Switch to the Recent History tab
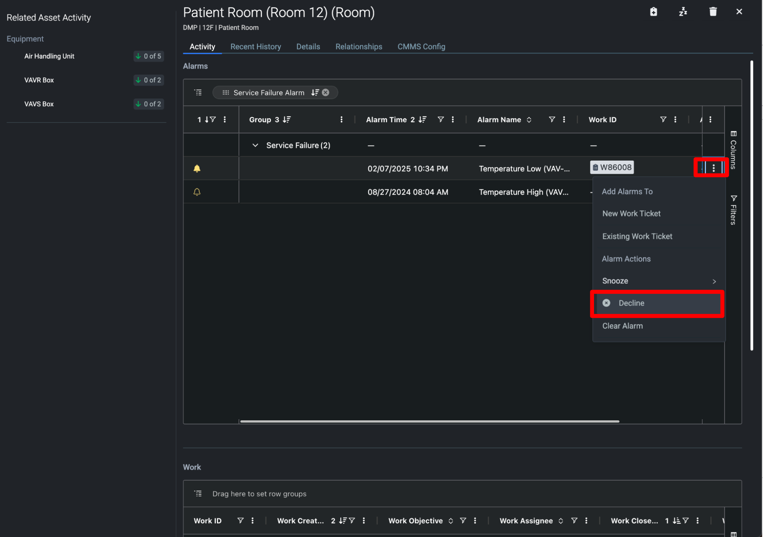Image resolution: width=763 pixels, height=537 pixels. click(x=255, y=47)
